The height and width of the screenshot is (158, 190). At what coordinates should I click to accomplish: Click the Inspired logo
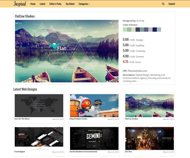[x=20, y=4]
